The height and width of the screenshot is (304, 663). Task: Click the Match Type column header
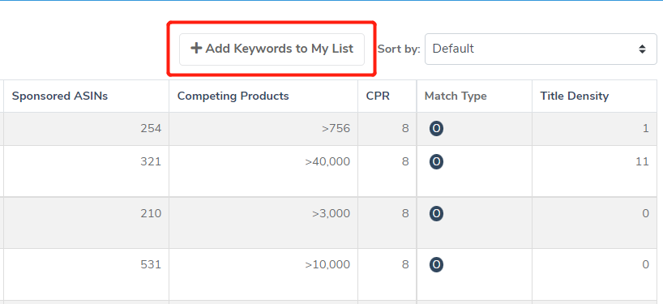point(456,96)
